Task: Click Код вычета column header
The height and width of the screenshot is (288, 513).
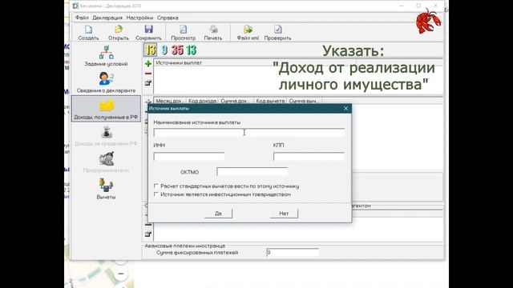Action: 270,101
